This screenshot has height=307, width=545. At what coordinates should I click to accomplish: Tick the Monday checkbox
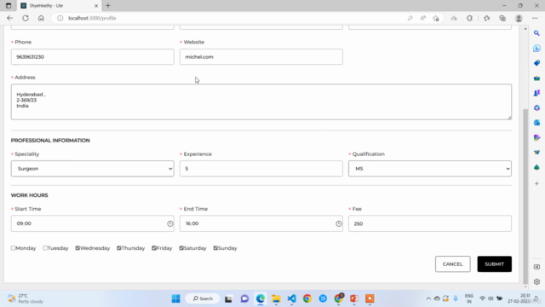[x=14, y=248]
